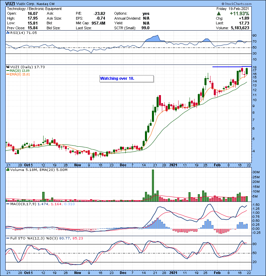This screenshot has width=266, height=276.
Task: Click the 'VUZI (Daily) 17.73' label
Action: [x=28, y=67]
